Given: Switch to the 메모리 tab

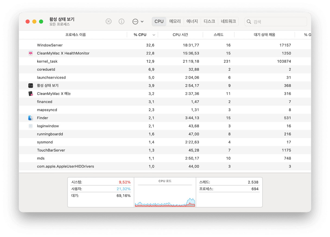Looking at the screenshot, I should tap(175, 21).
